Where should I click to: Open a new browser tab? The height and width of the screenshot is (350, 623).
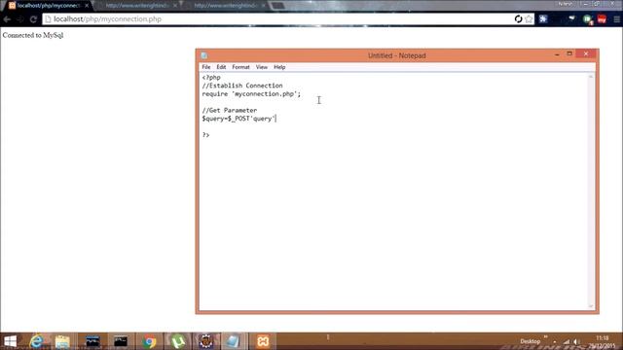pyautogui.click(x=277, y=6)
